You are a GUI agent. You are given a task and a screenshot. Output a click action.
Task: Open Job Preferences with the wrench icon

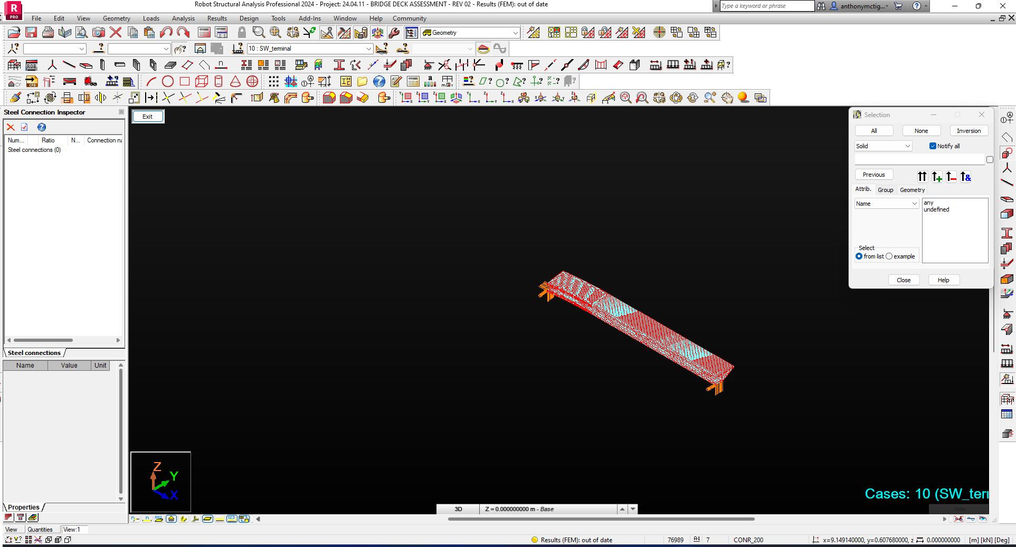394,32
